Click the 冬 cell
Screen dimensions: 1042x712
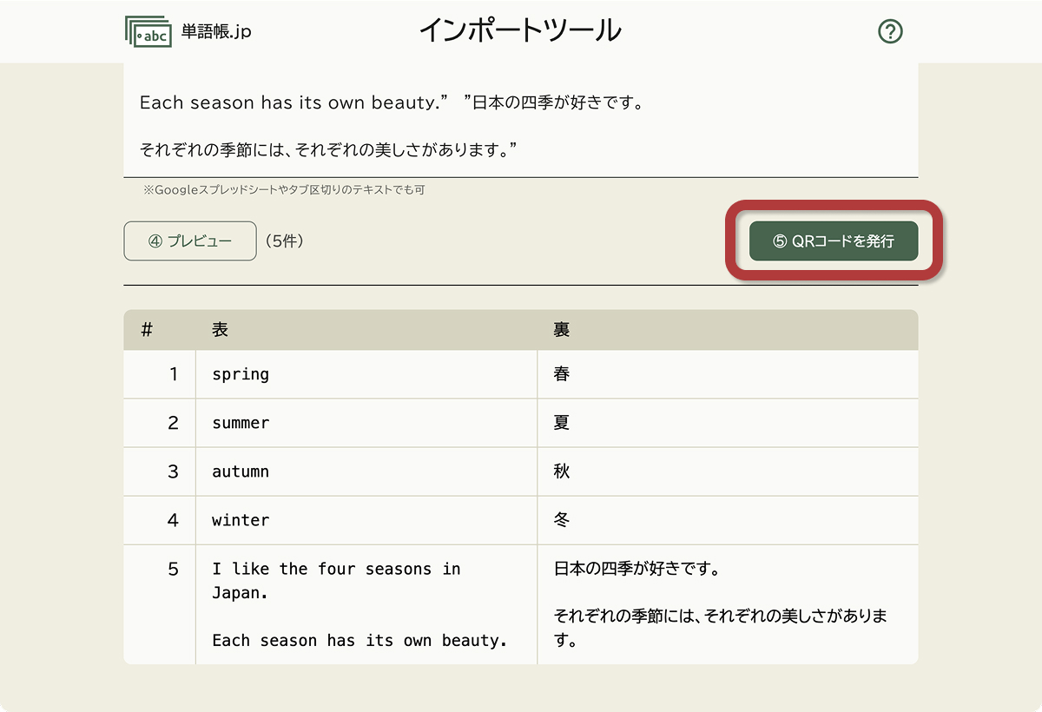pos(561,520)
